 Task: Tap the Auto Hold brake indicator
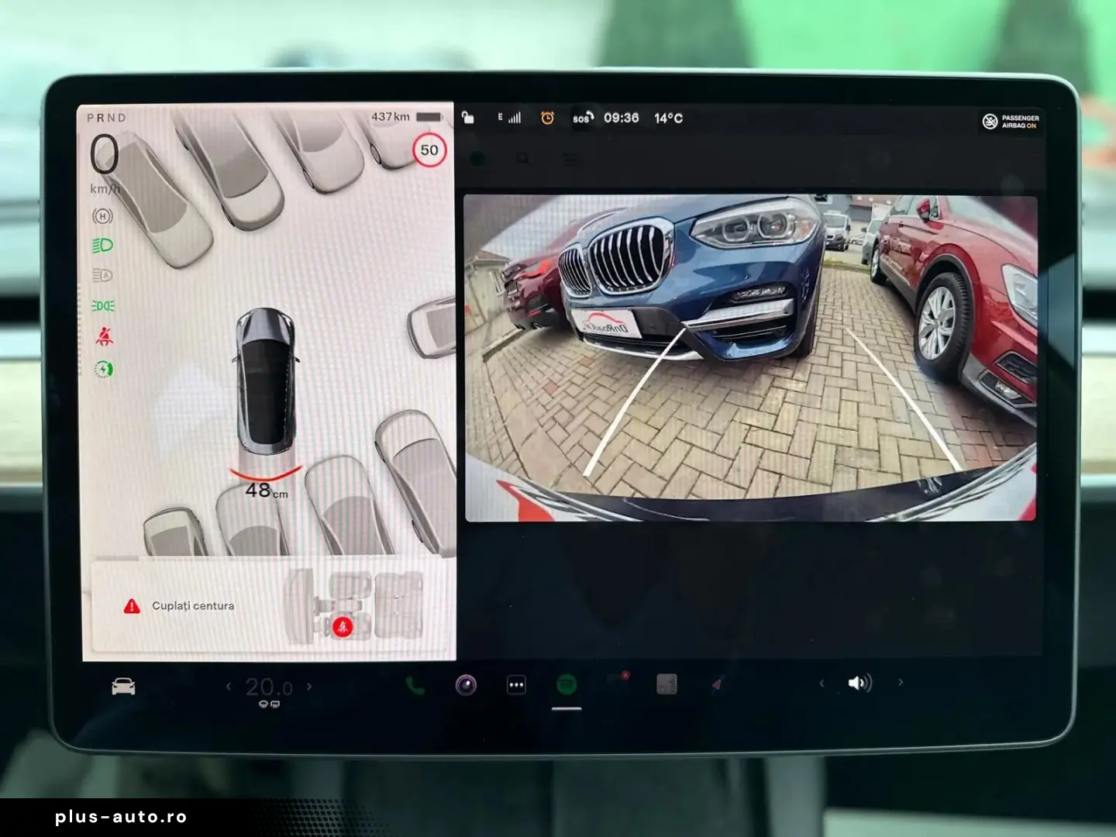(x=102, y=216)
